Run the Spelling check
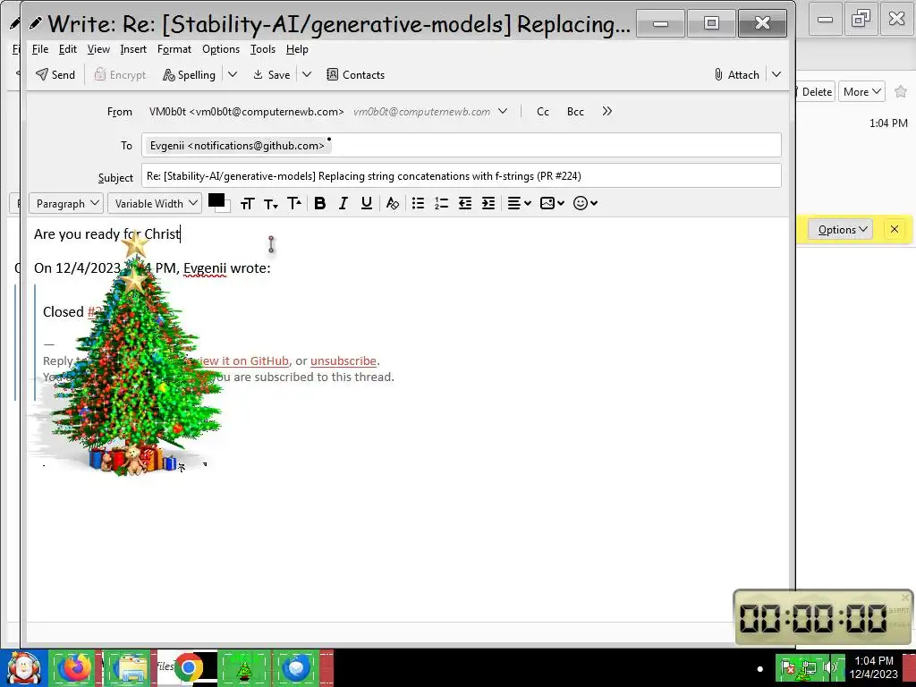This screenshot has height=687, width=916. tap(190, 75)
